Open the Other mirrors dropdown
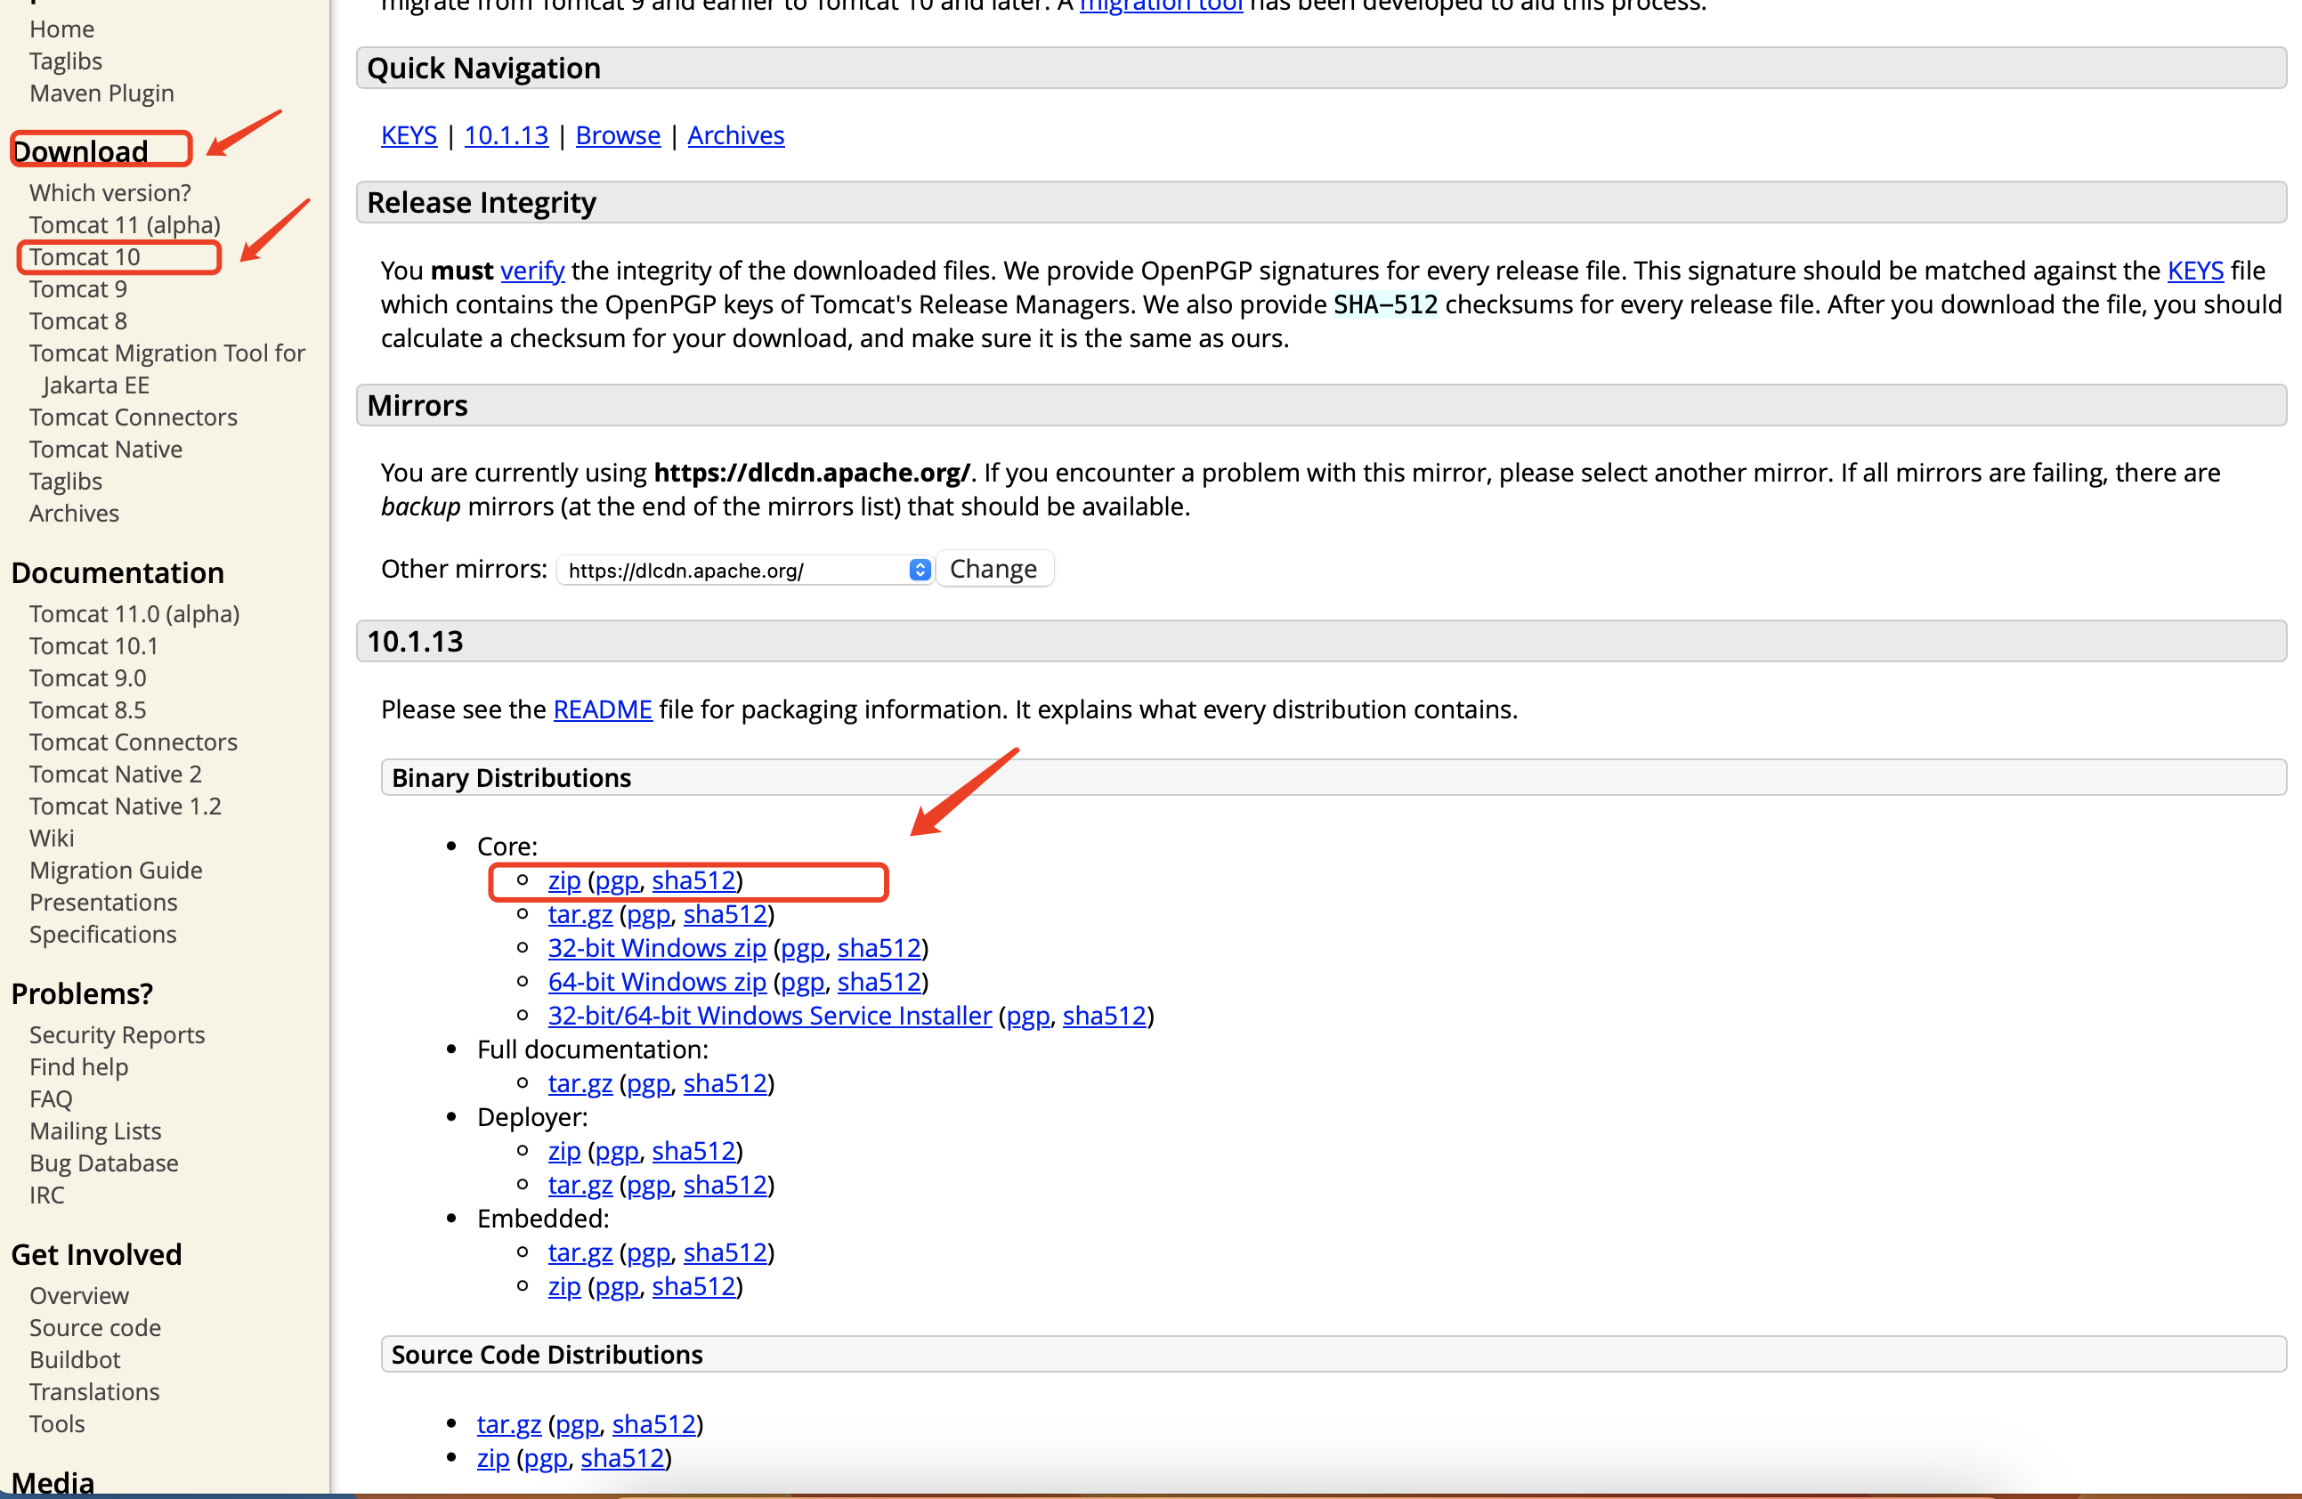 (745, 570)
